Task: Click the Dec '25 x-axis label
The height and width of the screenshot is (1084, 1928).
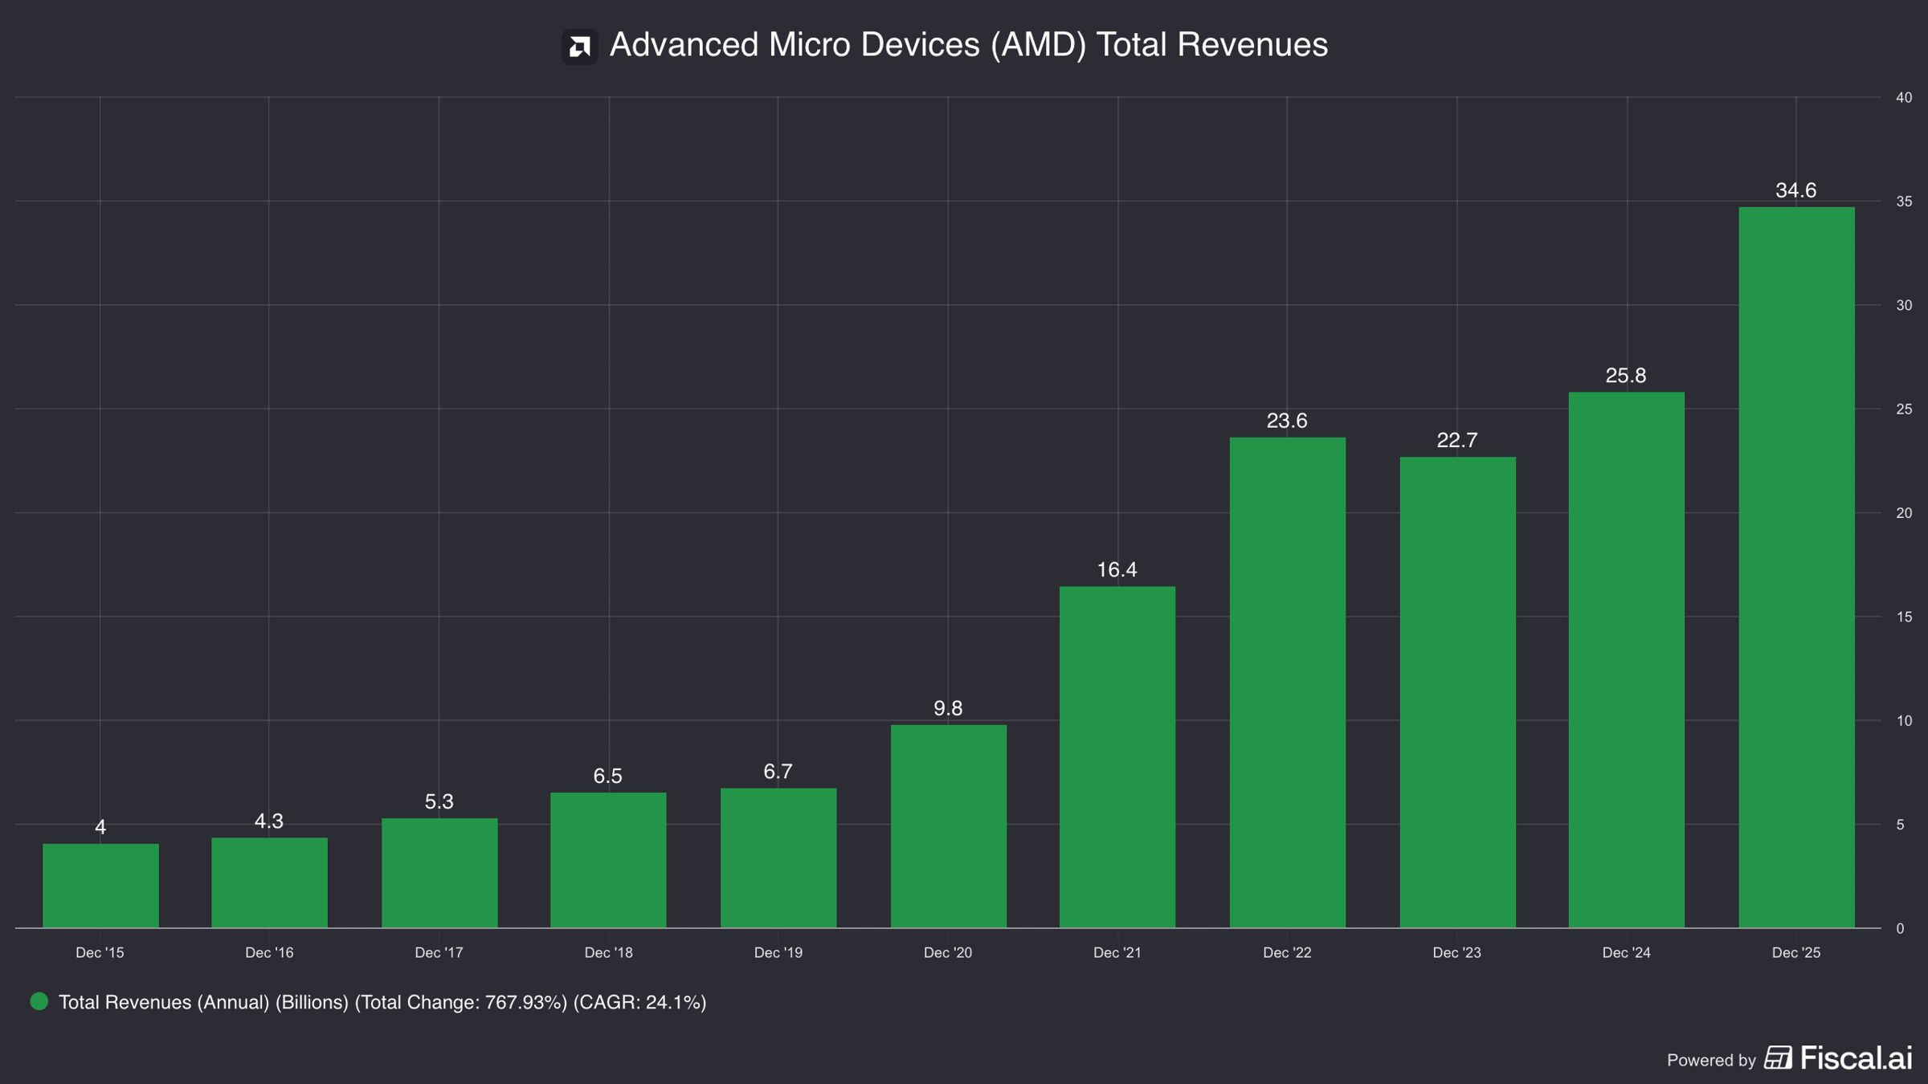Action: click(1796, 952)
